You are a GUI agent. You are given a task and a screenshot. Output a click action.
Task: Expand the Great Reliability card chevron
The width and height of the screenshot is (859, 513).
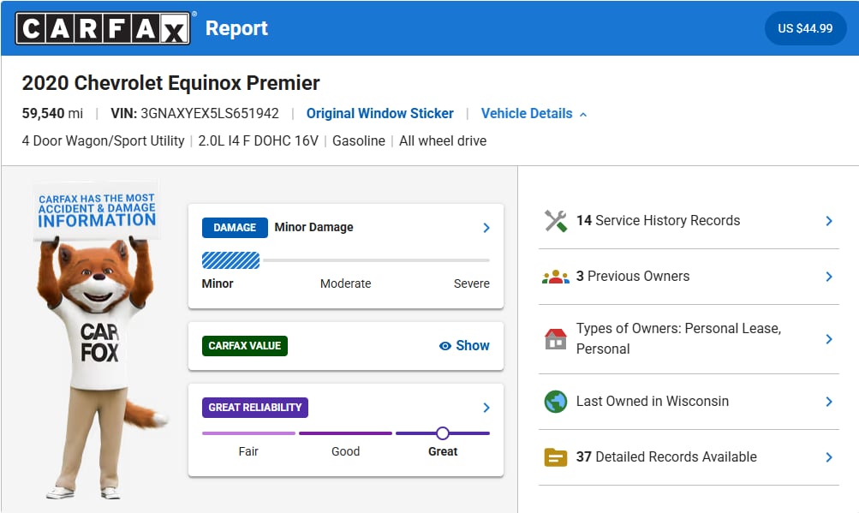pos(486,407)
